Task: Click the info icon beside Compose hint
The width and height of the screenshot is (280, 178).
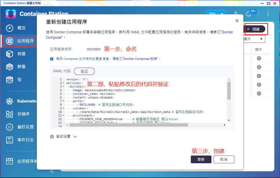Action: pos(52,59)
